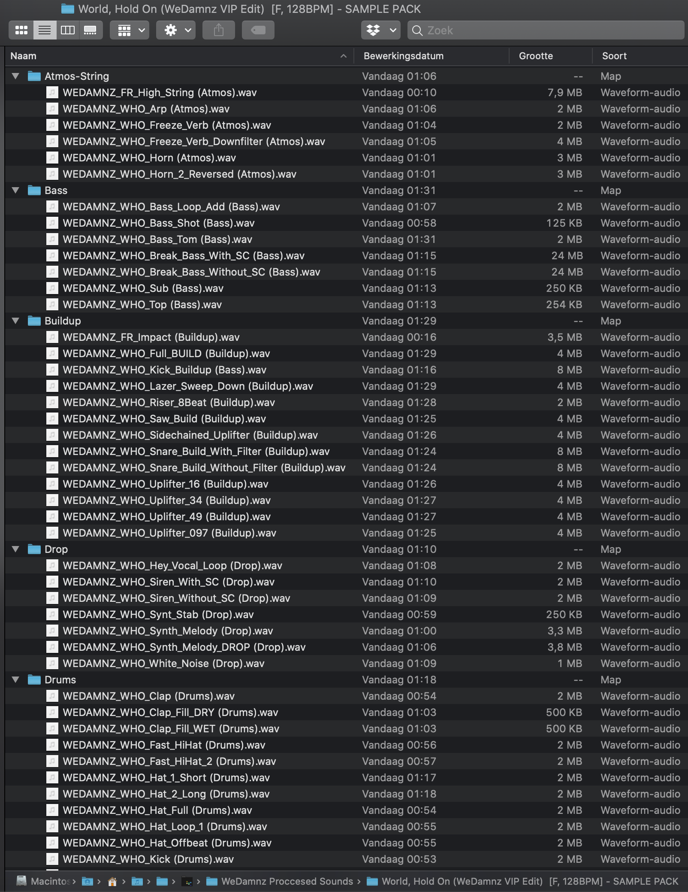Select WEDAMNZ_WHO_Uplifter_34 (Buildup).wav
This screenshot has width=688, height=892.
coord(167,500)
